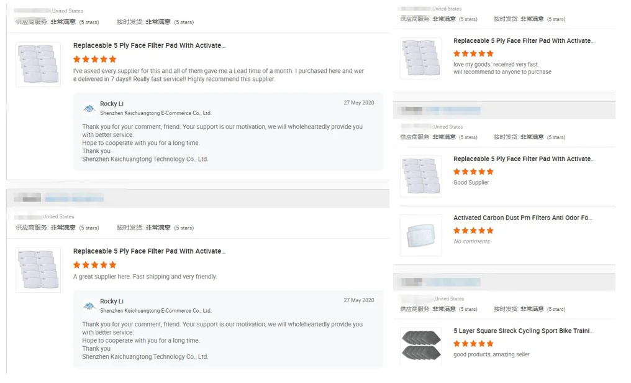Click Rocky Li's avatar icon in the first reply
Screen dimensions: 631x383
pos(89,109)
